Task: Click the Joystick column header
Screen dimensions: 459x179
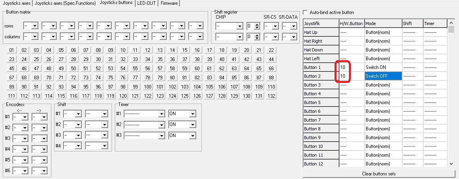Action: click(321, 24)
